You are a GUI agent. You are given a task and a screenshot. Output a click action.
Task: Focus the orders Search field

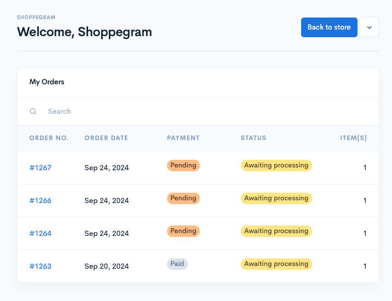pyautogui.click(x=198, y=111)
